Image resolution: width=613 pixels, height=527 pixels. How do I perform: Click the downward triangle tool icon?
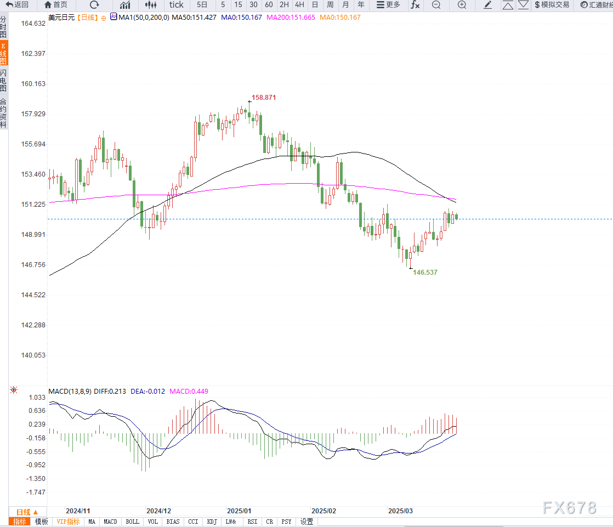coord(523,5)
